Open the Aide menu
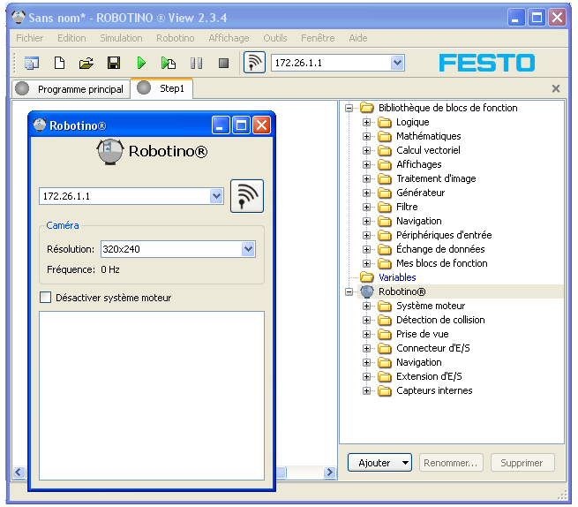Viewport: 578px width, 507px height. pos(358,38)
